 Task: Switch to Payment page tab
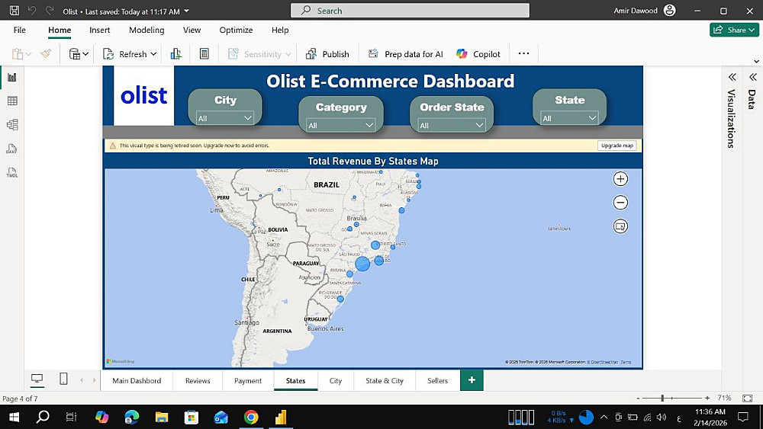click(x=248, y=380)
